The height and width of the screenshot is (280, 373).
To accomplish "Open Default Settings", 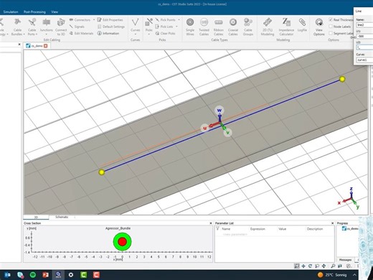I will pos(111,27).
